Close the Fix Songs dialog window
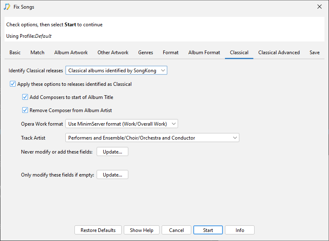Image resolution: width=329 pixels, height=241 pixels. pos(320,7)
